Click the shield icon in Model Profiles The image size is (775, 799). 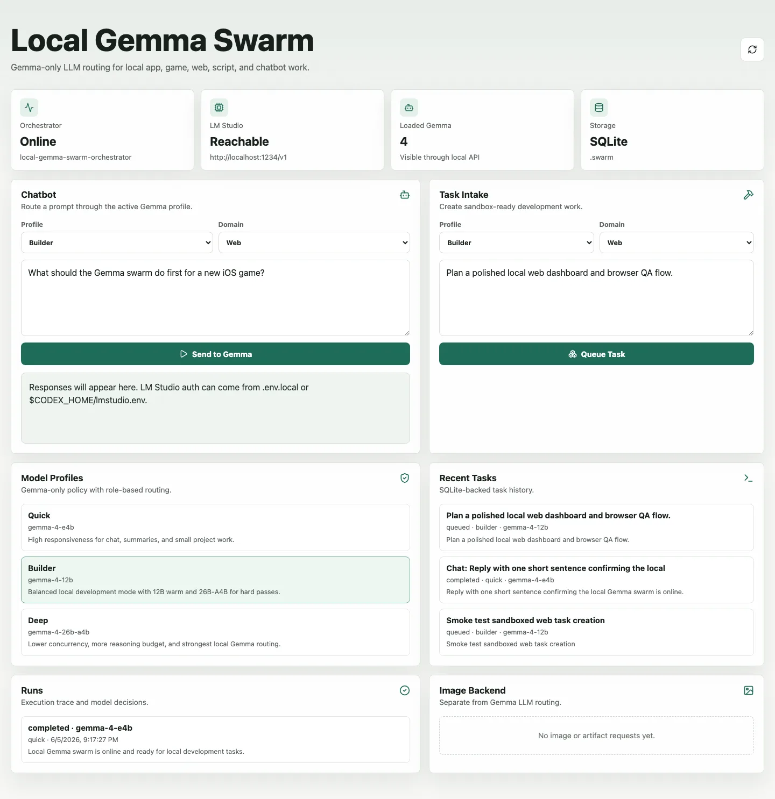click(x=405, y=478)
